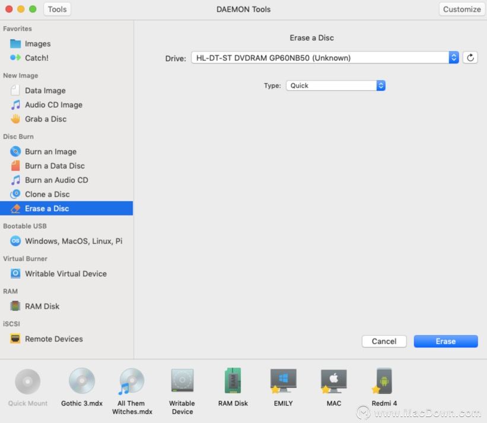
Task: Select the Redmi 4 Android device
Action: pos(384,381)
